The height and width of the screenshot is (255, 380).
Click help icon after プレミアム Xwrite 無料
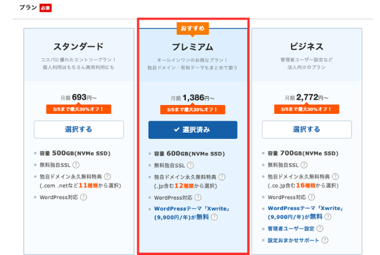(214, 218)
